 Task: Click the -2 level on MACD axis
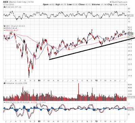pos(129,114)
